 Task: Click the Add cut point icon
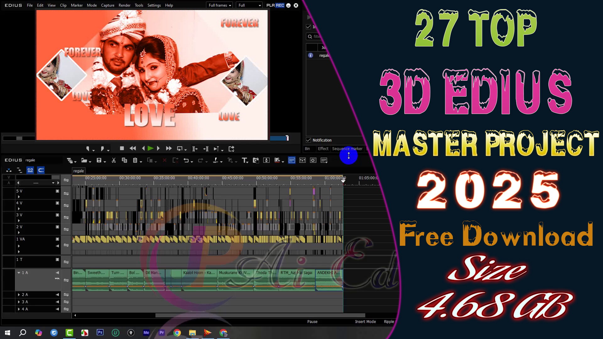click(x=215, y=160)
